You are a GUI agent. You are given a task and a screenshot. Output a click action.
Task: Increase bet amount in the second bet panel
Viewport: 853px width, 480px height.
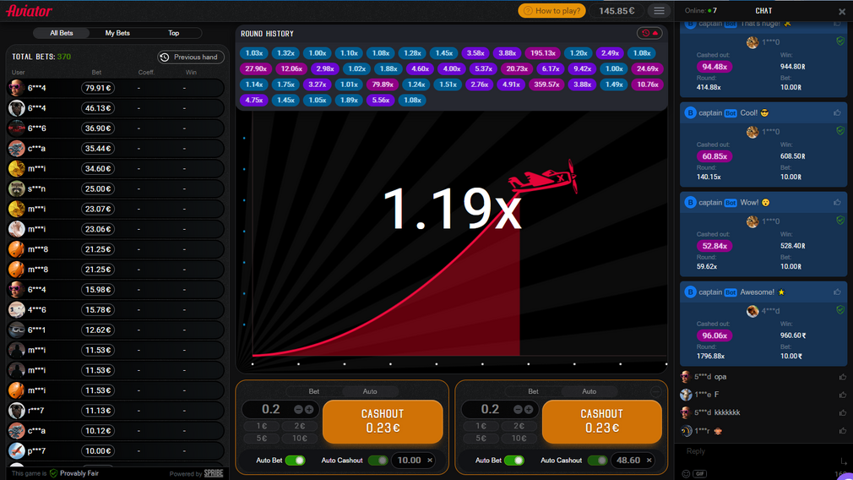pos(528,409)
